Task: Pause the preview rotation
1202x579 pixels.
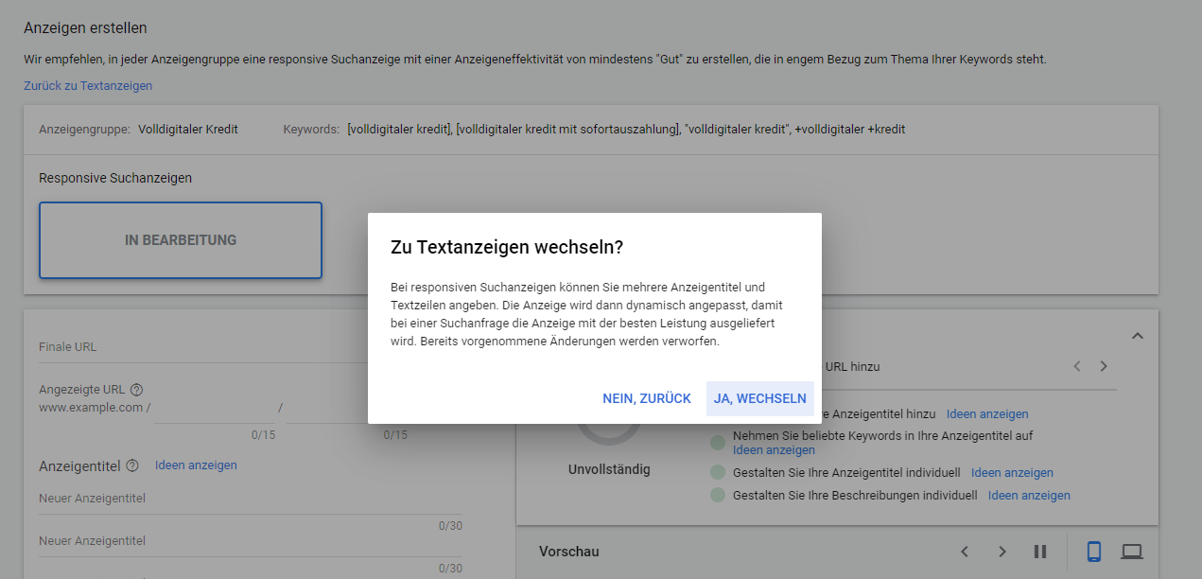Action: tap(1040, 552)
